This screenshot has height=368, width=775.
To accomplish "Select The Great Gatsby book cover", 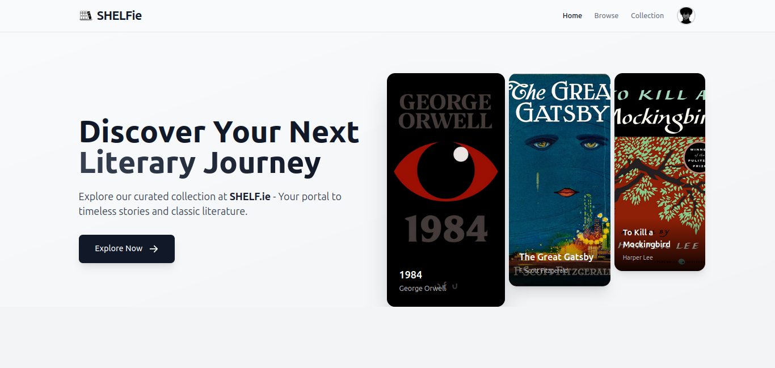I will coord(559,170).
